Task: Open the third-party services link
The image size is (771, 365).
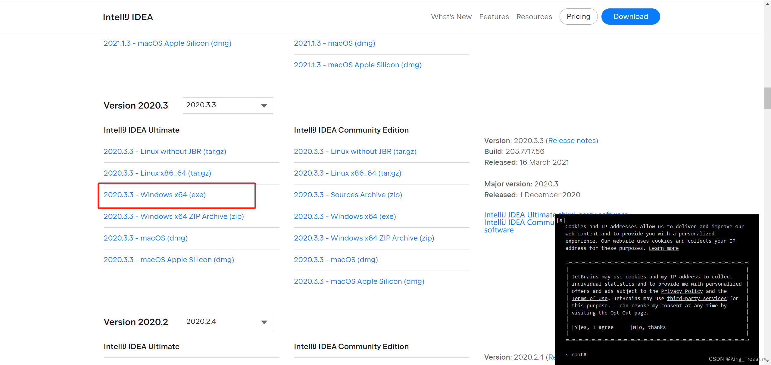Action: tap(697, 298)
